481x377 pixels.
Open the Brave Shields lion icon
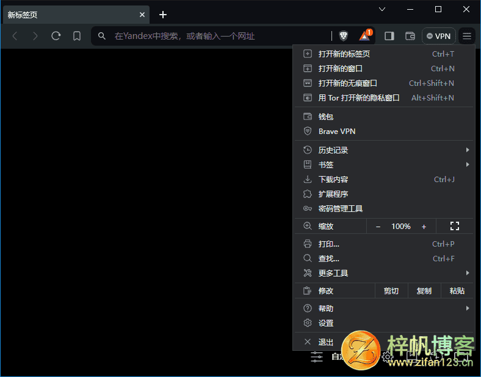coord(344,36)
